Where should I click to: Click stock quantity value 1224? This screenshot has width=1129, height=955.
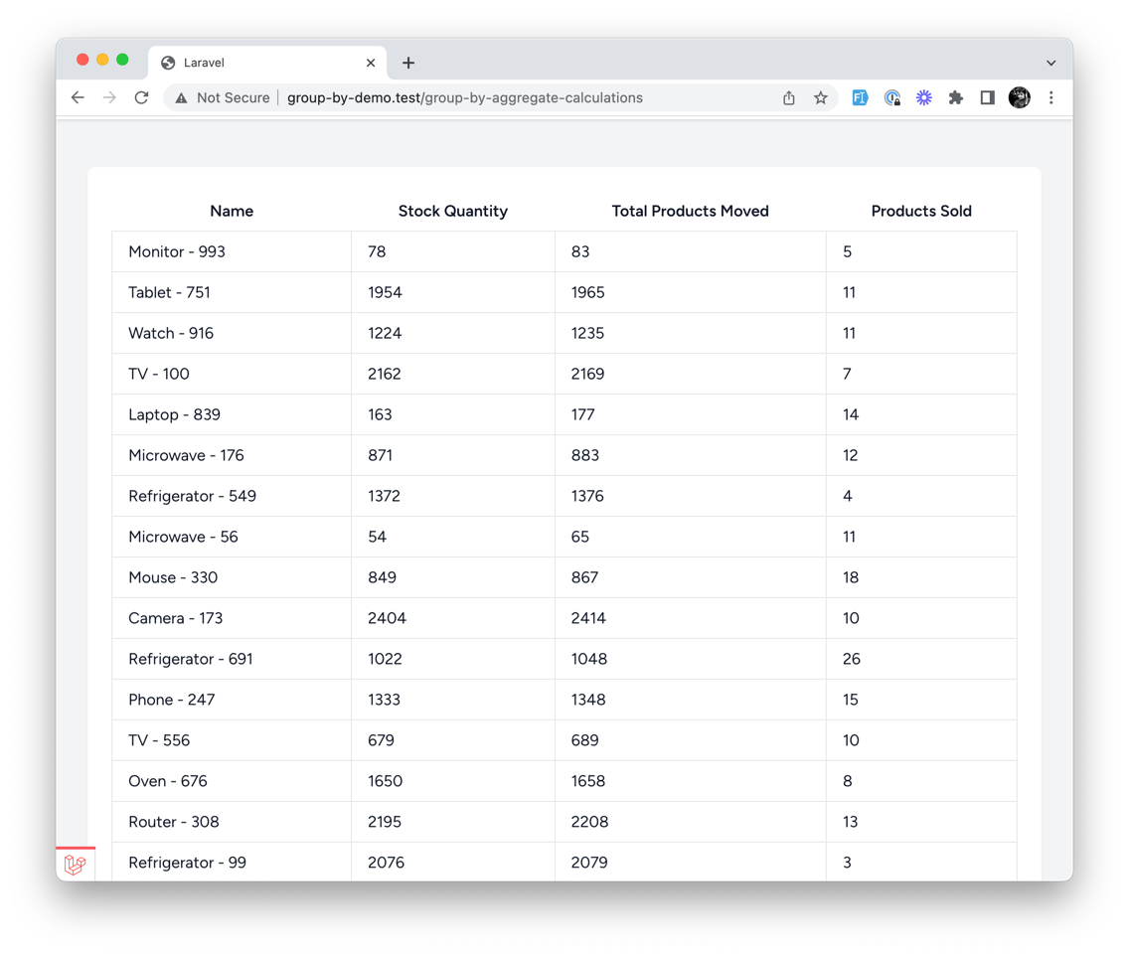pos(386,334)
